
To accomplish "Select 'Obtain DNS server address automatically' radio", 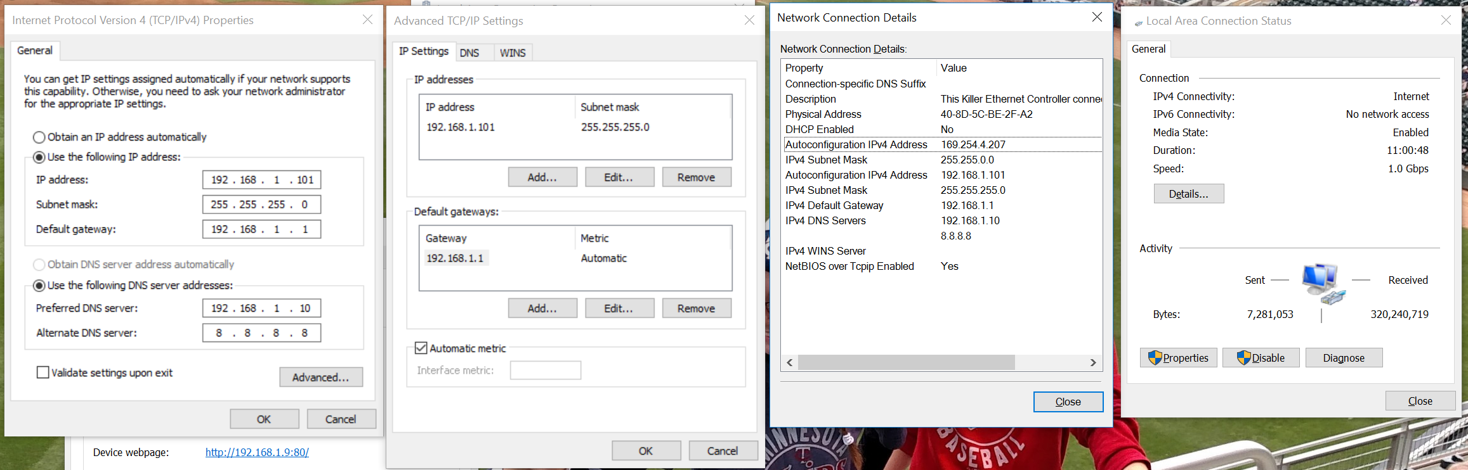I will (x=39, y=265).
